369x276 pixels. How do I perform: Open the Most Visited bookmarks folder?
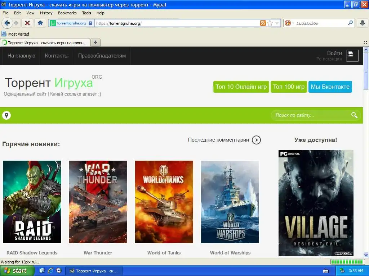pyautogui.click(x=15, y=34)
